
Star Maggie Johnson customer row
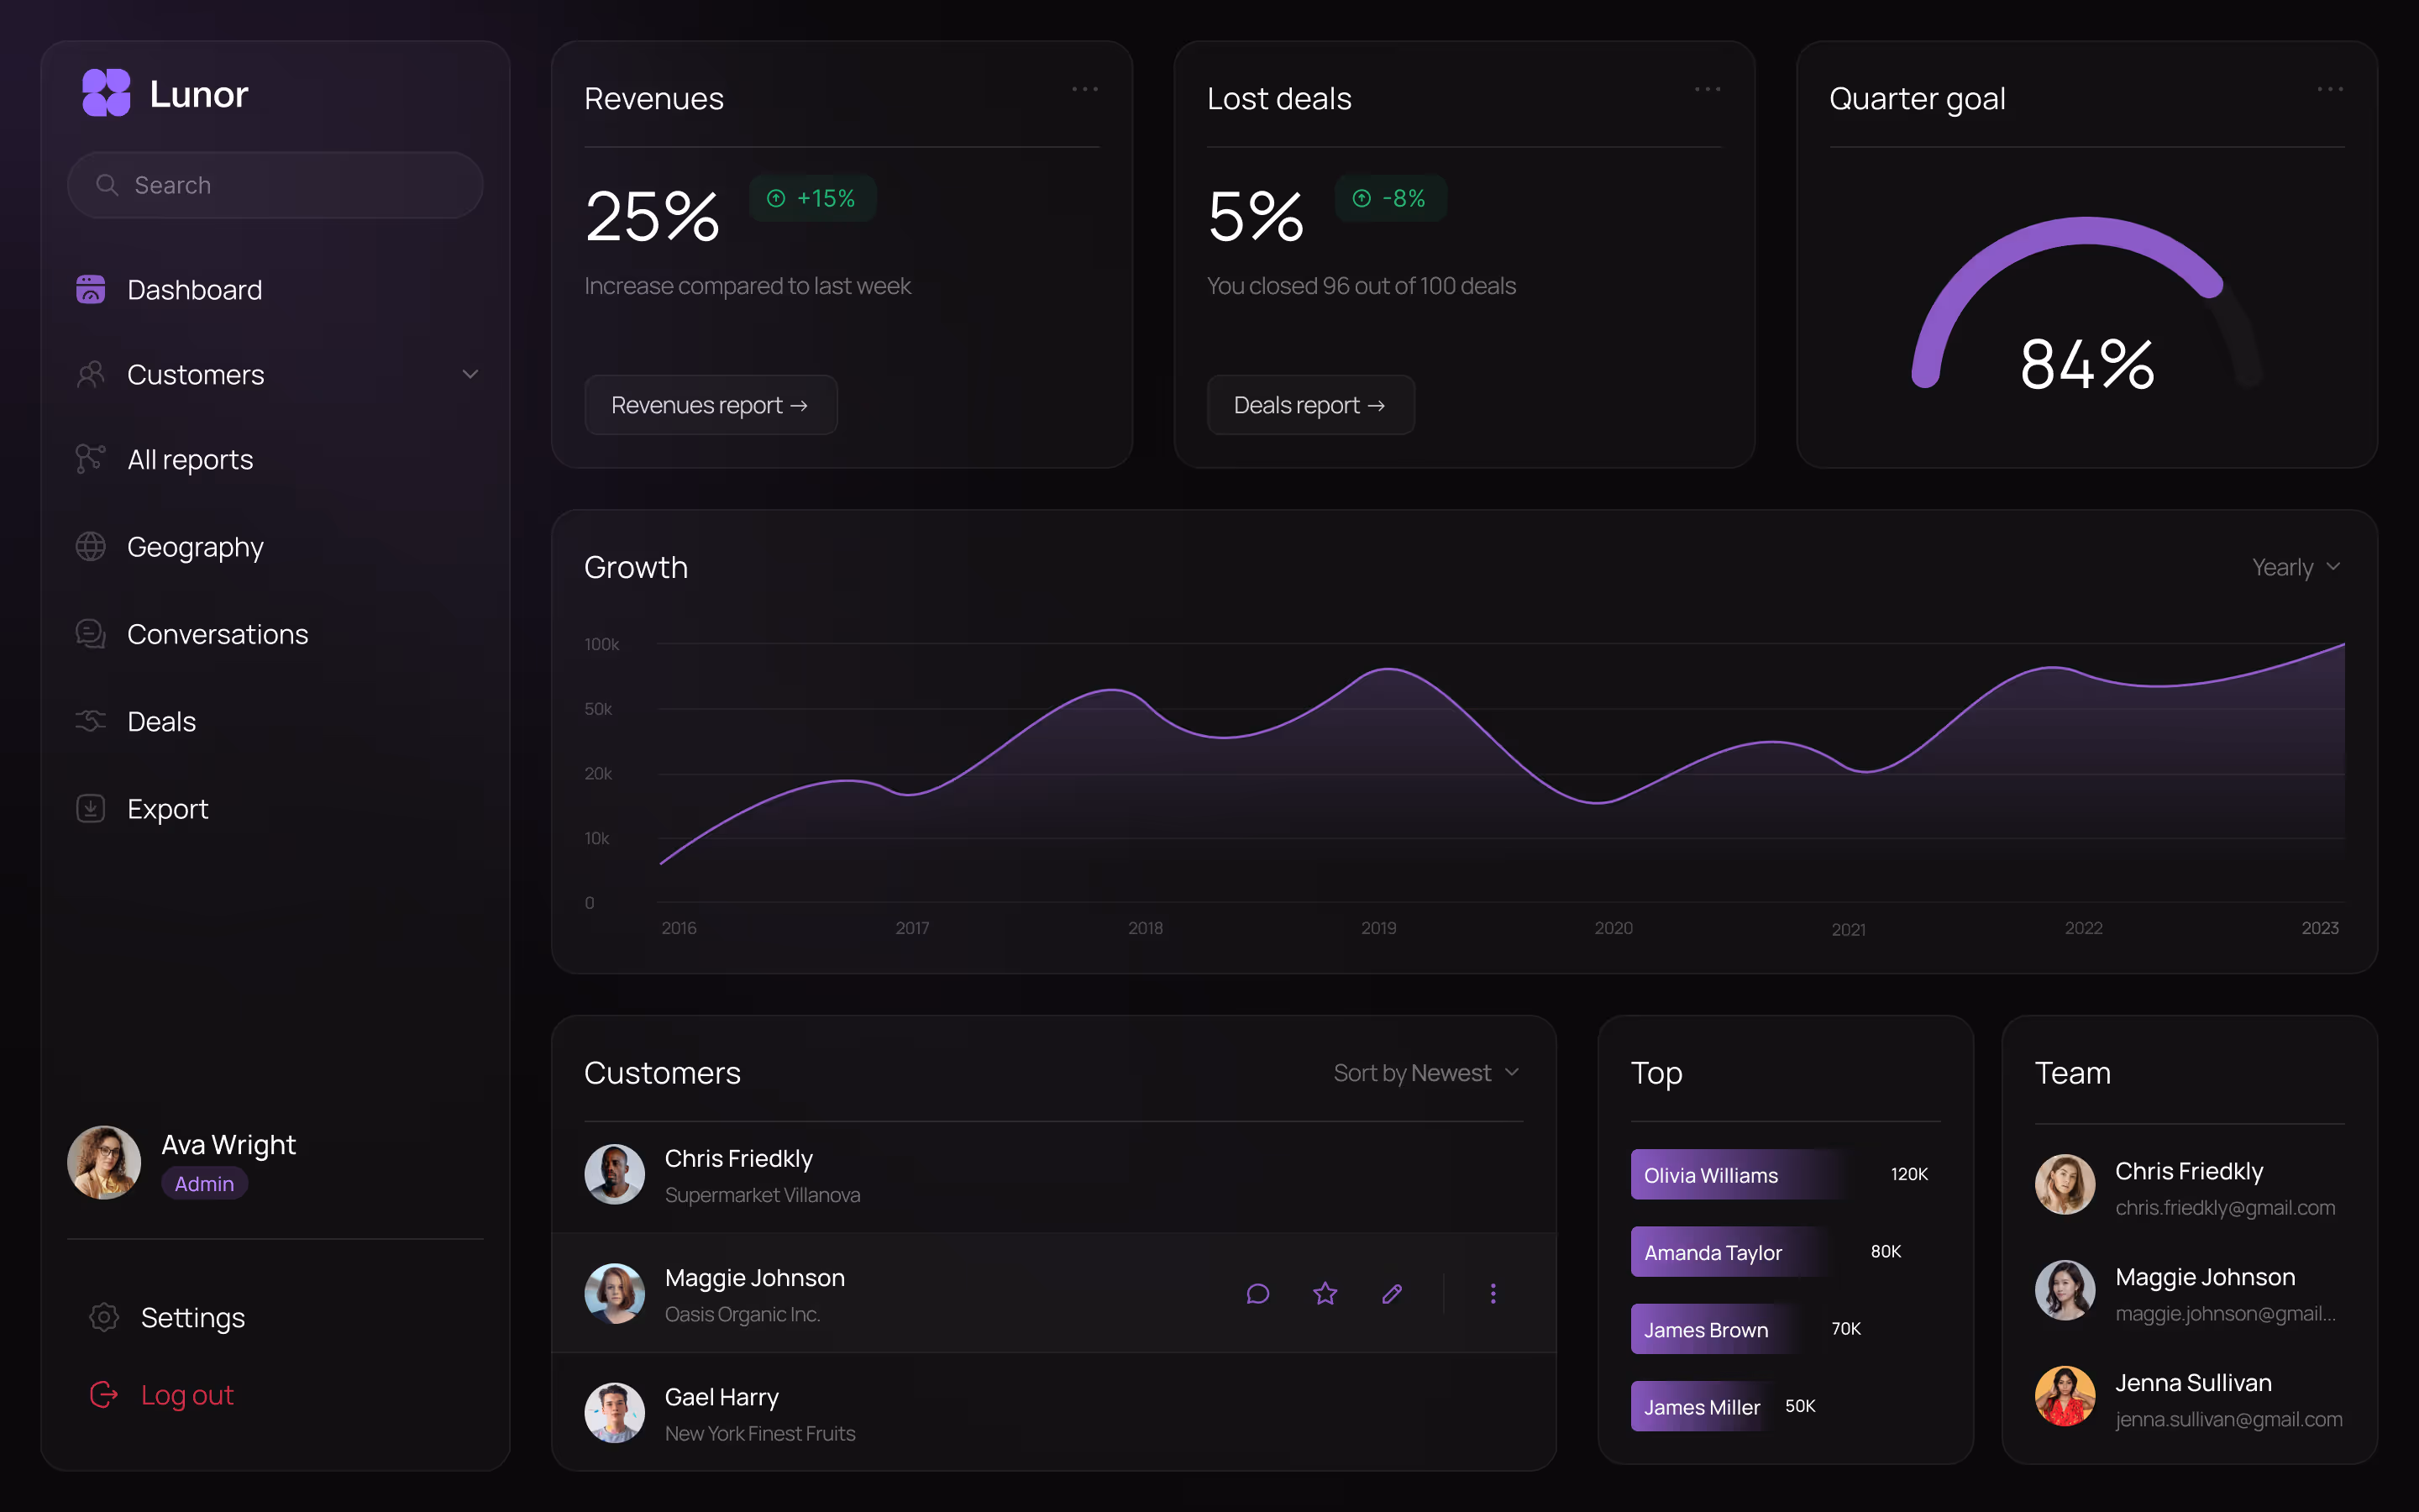click(1325, 1294)
